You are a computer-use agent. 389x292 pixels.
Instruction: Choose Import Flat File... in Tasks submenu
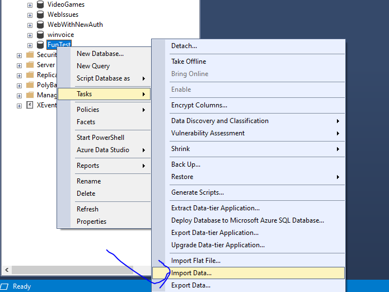coord(249,261)
